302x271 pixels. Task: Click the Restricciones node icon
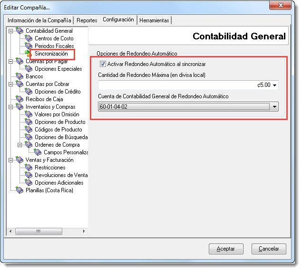tap(29, 167)
